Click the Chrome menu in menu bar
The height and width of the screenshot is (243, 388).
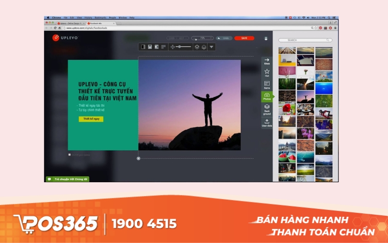coord(56,17)
